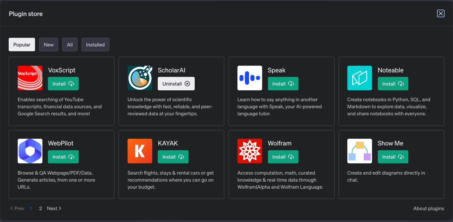Go to page 2 of plugins
Viewport: 453px width, 222px height.
coord(40,208)
